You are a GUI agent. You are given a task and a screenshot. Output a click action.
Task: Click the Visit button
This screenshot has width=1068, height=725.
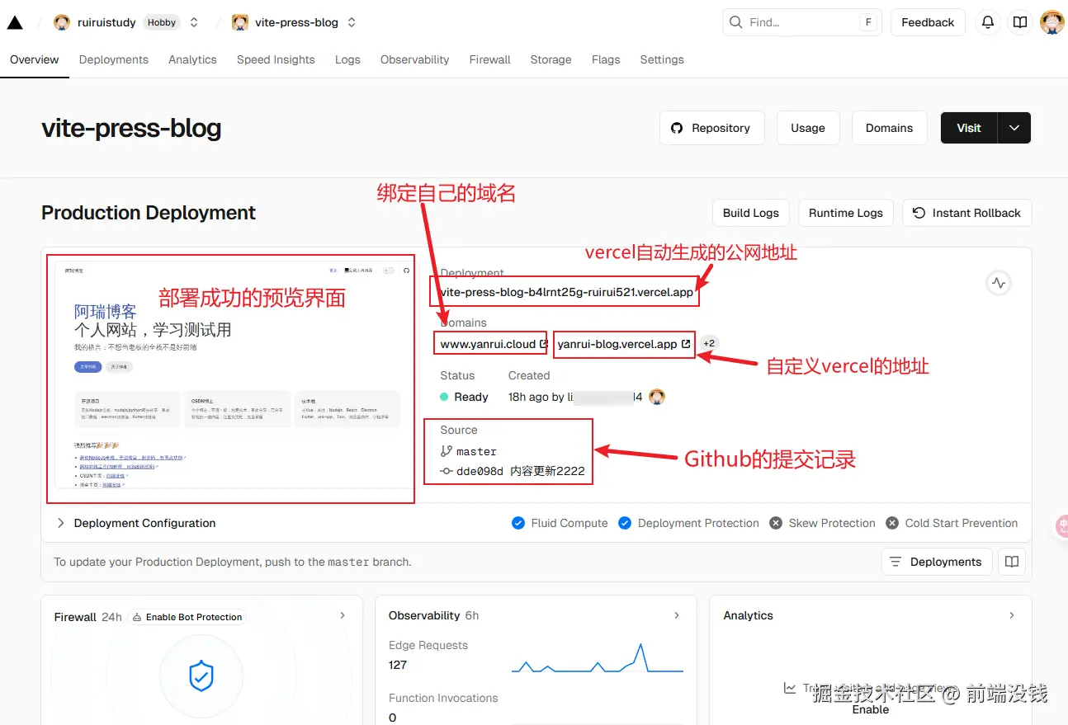tap(969, 128)
